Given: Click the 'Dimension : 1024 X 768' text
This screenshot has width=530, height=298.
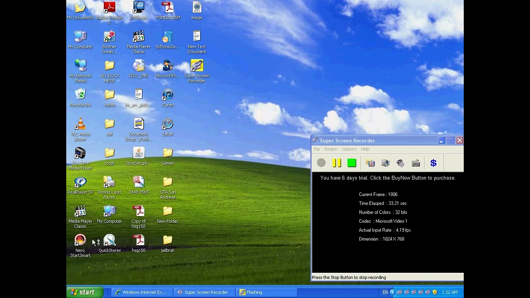Looking at the screenshot, I should point(381,239).
